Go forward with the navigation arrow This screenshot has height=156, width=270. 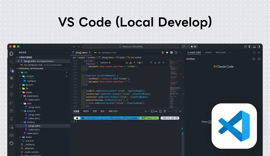coord(78,46)
